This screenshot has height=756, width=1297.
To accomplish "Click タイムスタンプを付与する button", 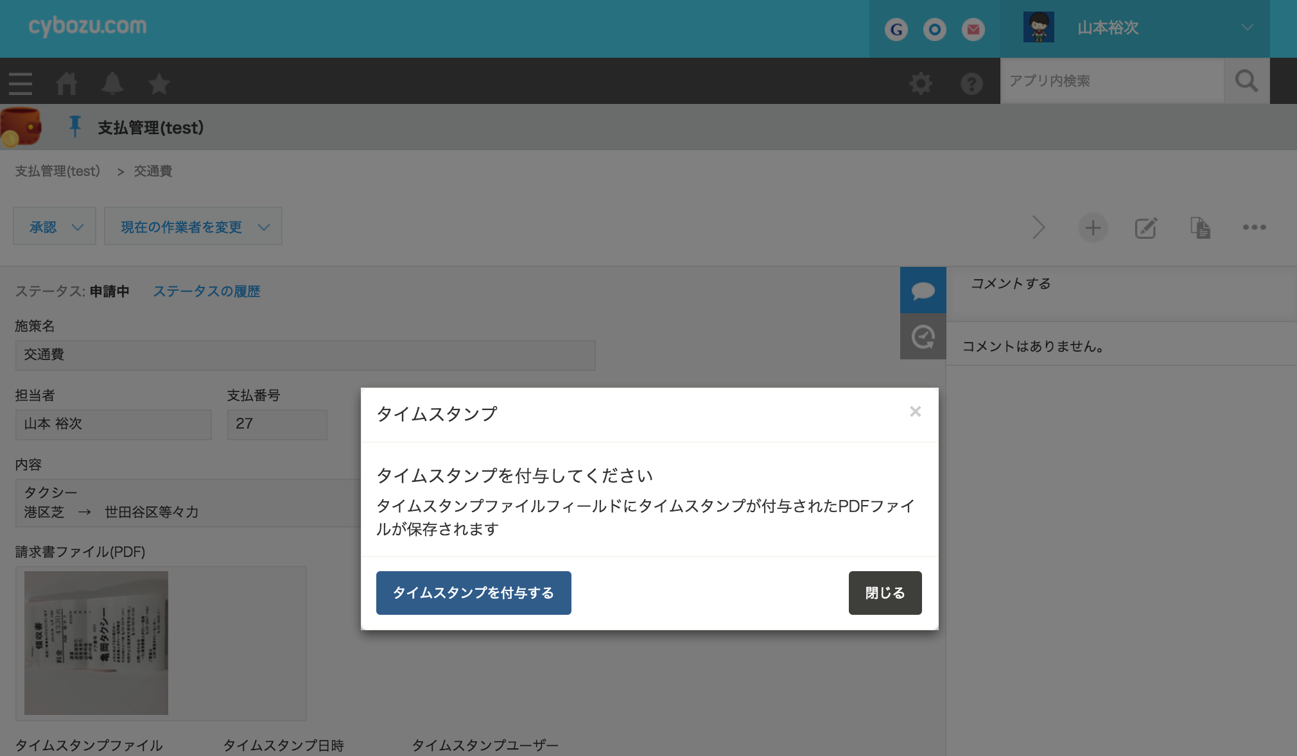I will pyautogui.click(x=474, y=593).
